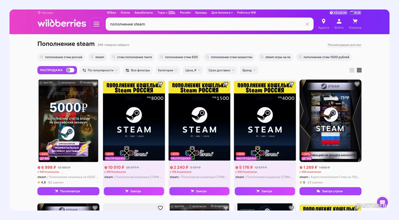
Task: Open Работа в WB link
Action: click(246, 13)
